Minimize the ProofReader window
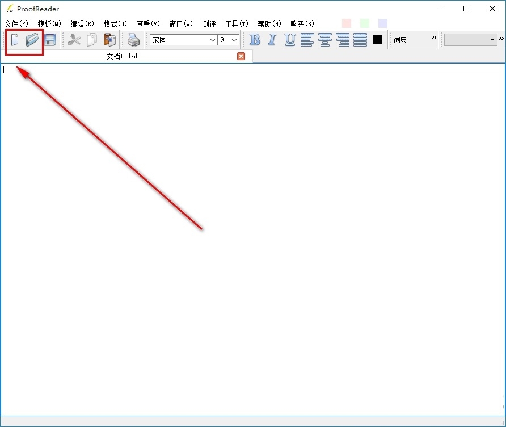The image size is (506, 427). 441,9
